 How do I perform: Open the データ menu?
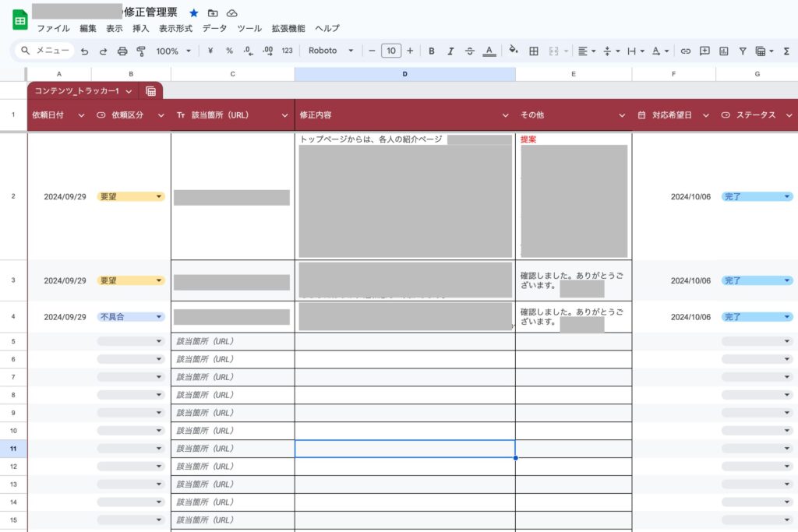[x=214, y=28]
